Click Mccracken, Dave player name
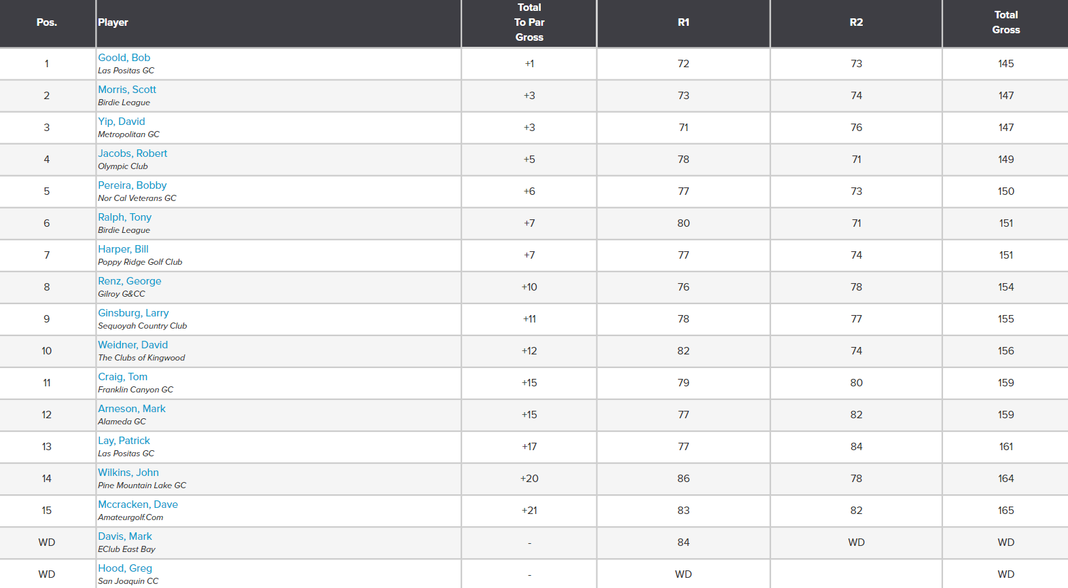Image resolution: width=1068 pixels, height=588 pixels. coord(138,504)
